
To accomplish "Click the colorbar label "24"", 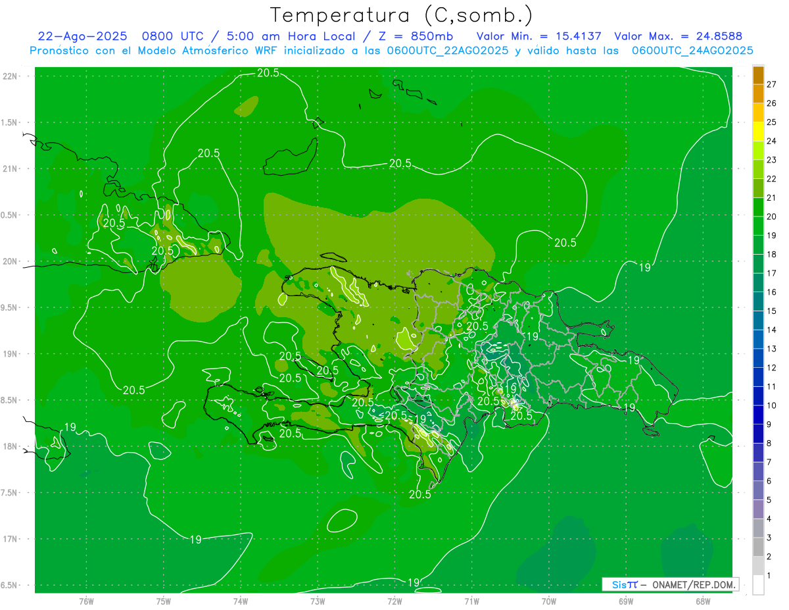I will tap(772, 141).
